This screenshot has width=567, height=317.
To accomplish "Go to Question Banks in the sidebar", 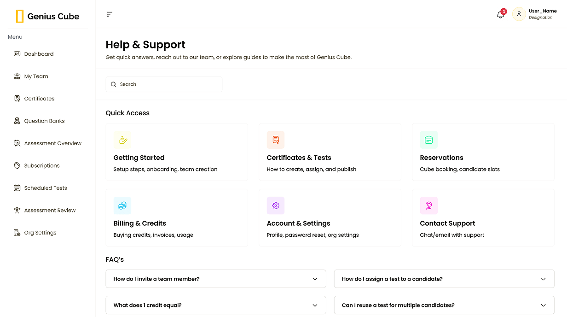I will pyautogui.click(x=44, y=121).
